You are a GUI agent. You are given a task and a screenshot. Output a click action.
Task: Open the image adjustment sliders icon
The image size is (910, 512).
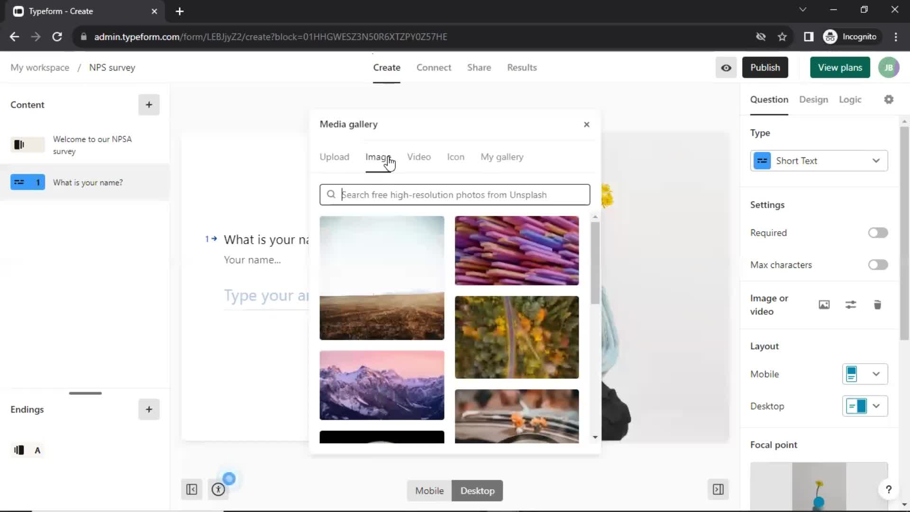851,305
